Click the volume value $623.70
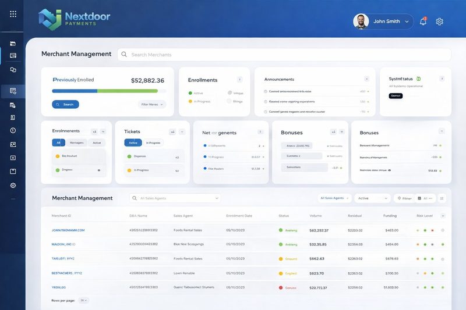Image resolution: width=466 pixels, height=310 pixels. pyautogui.click(x=316, y=273)
